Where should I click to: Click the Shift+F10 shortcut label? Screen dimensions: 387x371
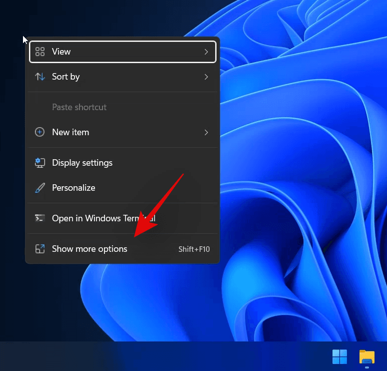tap(194, 249)
